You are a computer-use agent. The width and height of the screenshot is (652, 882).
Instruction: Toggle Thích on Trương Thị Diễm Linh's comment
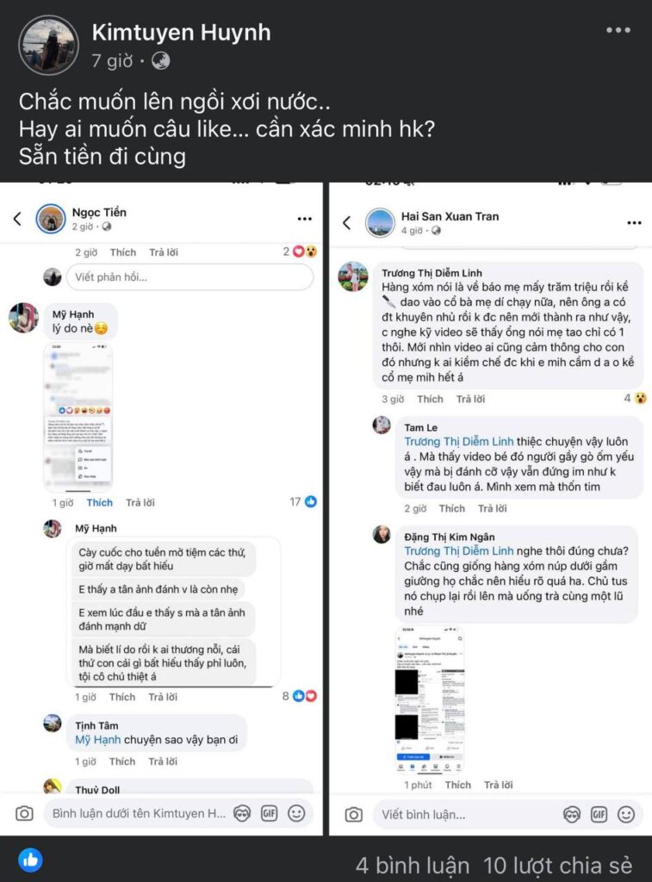point(430,399)
